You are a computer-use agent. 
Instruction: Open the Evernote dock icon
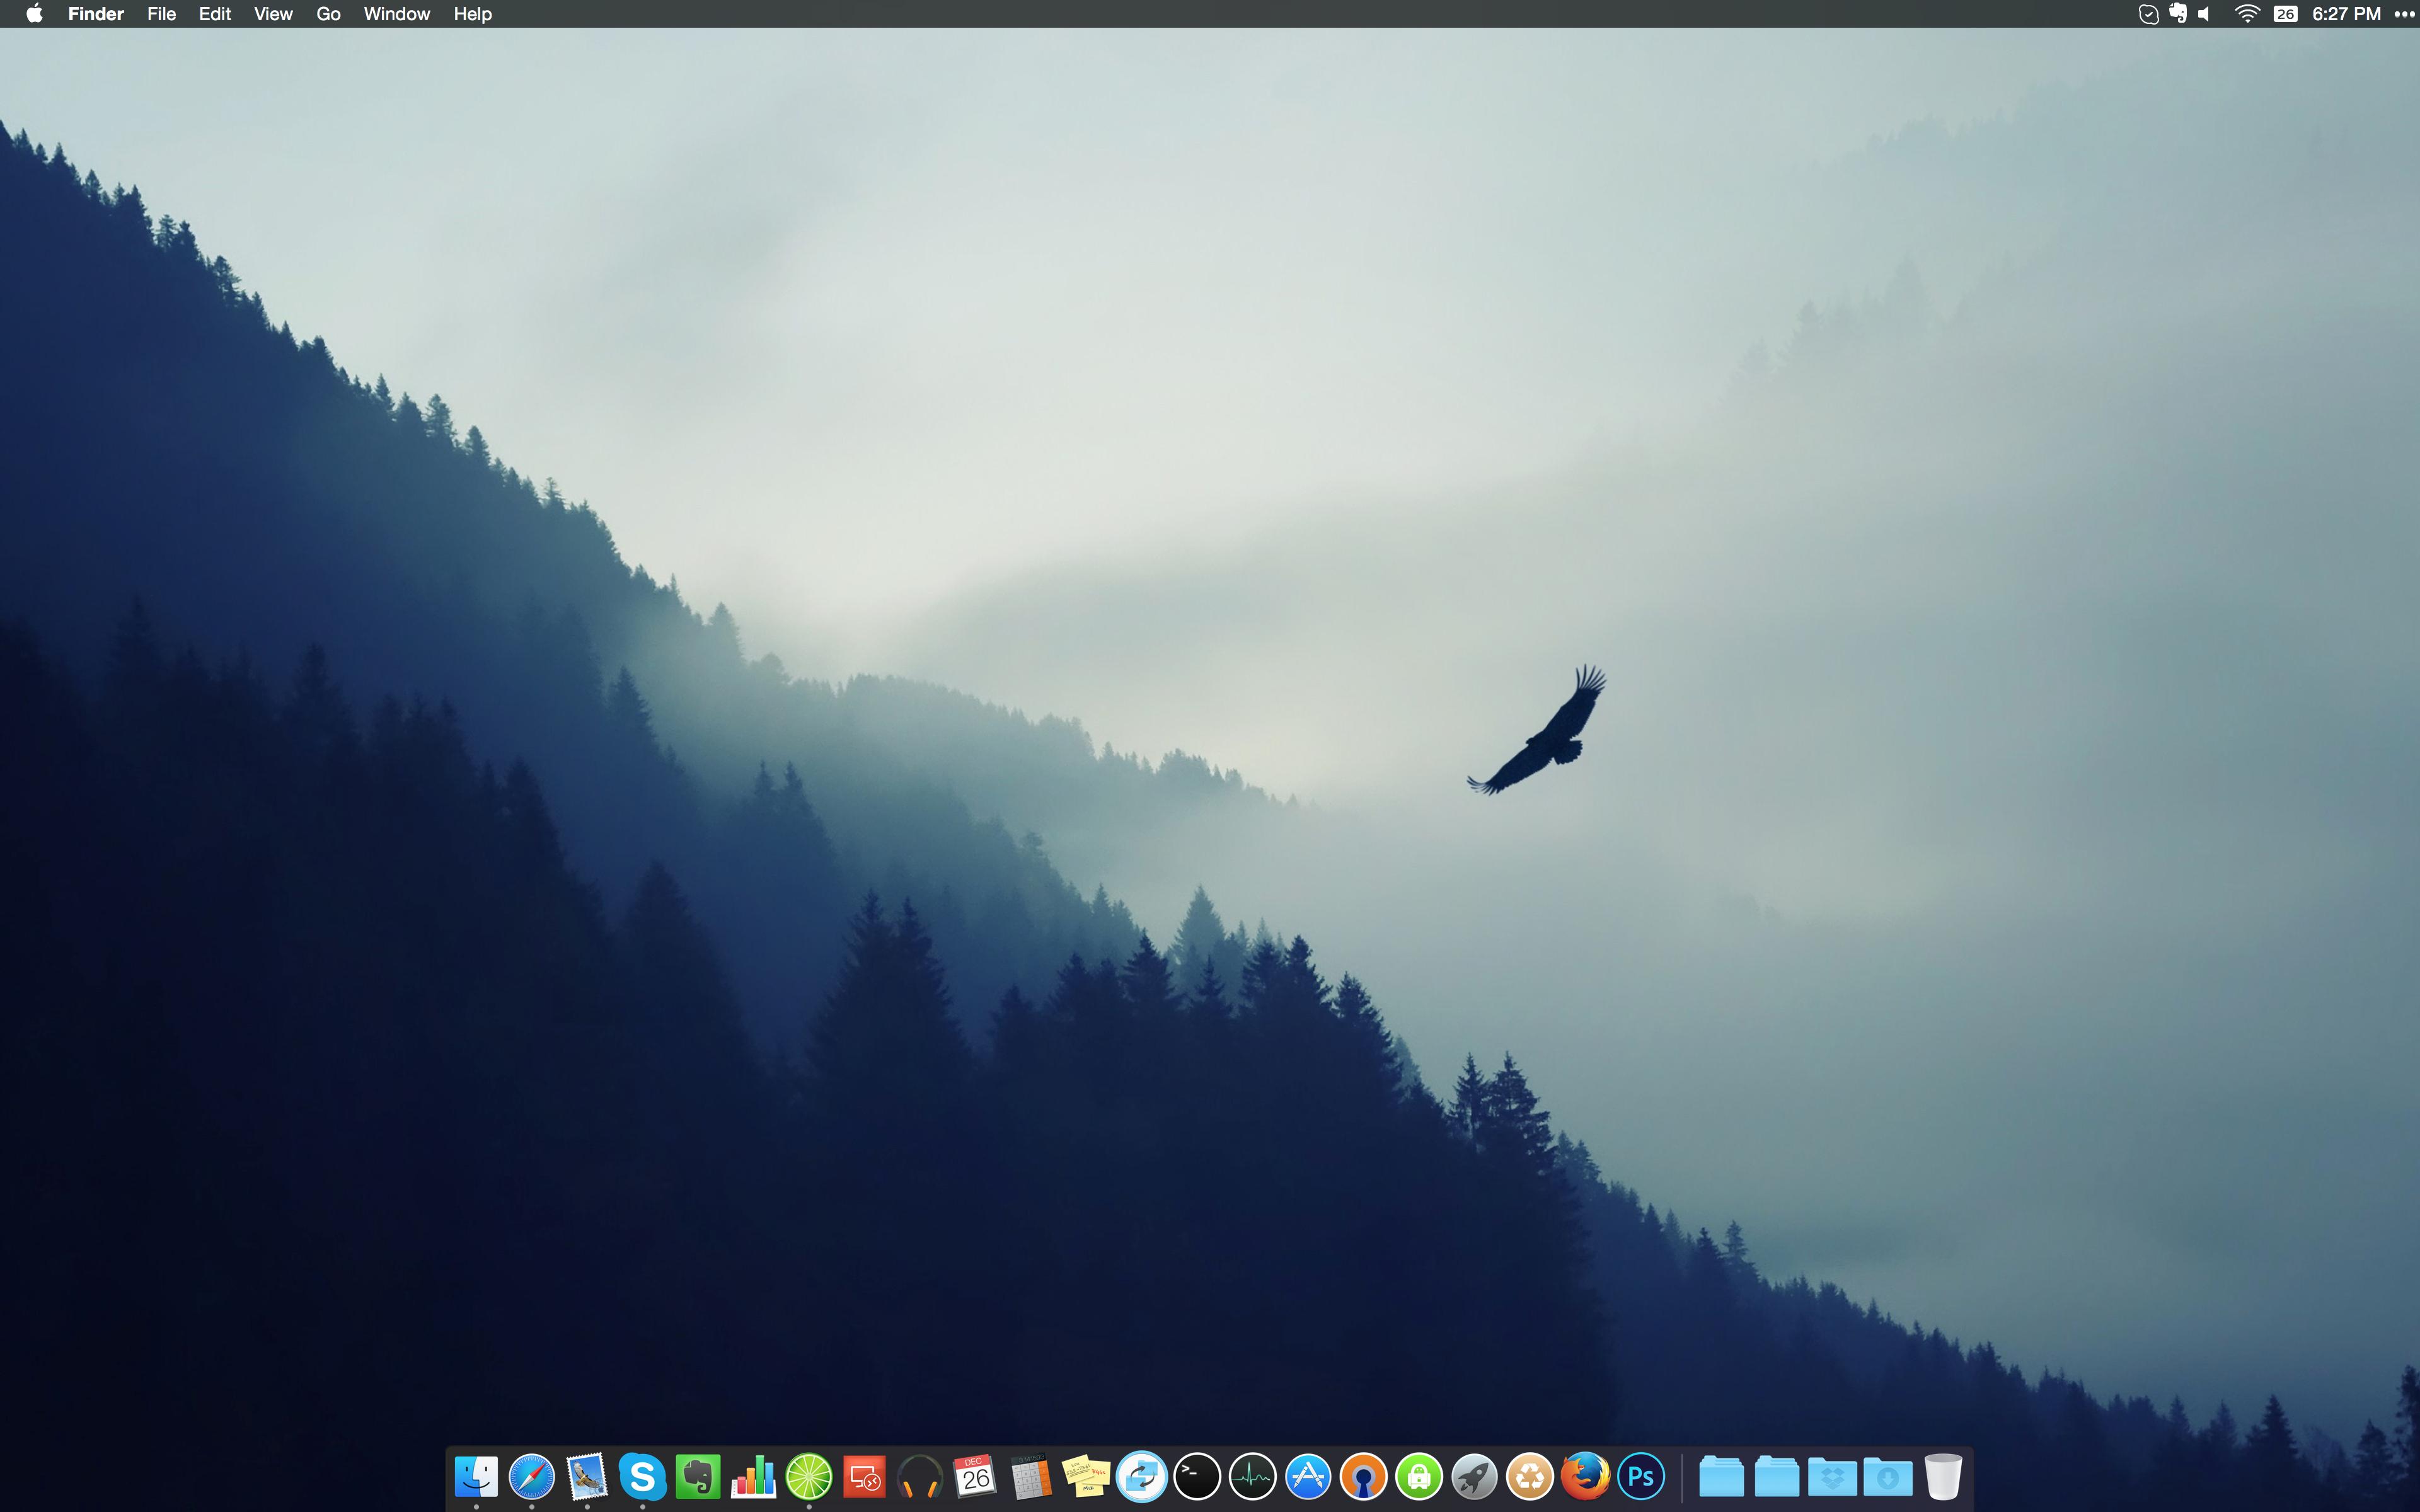[698, 1476]
